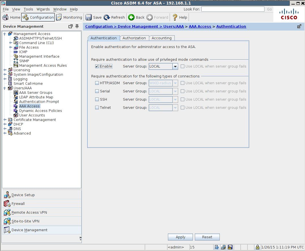Viewport: 305px width, 251px height.
Task: Click the Monitoring toolbar icon
Action: [59, 18]
